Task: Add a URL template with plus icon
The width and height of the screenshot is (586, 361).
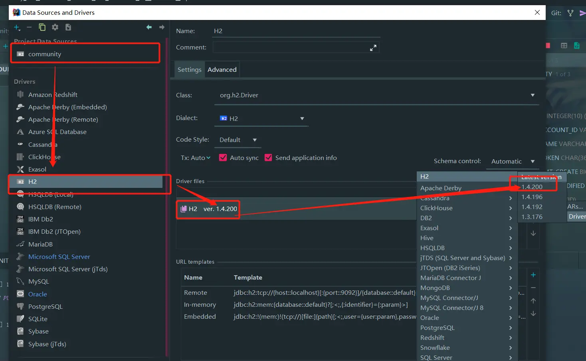Action: (533, 275)
